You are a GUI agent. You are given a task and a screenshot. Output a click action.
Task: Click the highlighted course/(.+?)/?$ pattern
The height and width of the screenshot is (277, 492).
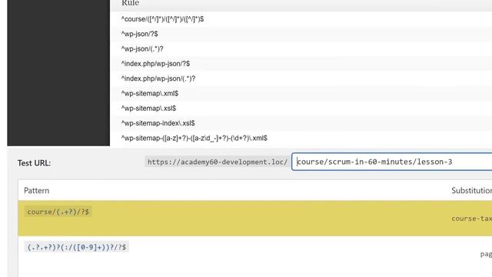tap(58, 212)
